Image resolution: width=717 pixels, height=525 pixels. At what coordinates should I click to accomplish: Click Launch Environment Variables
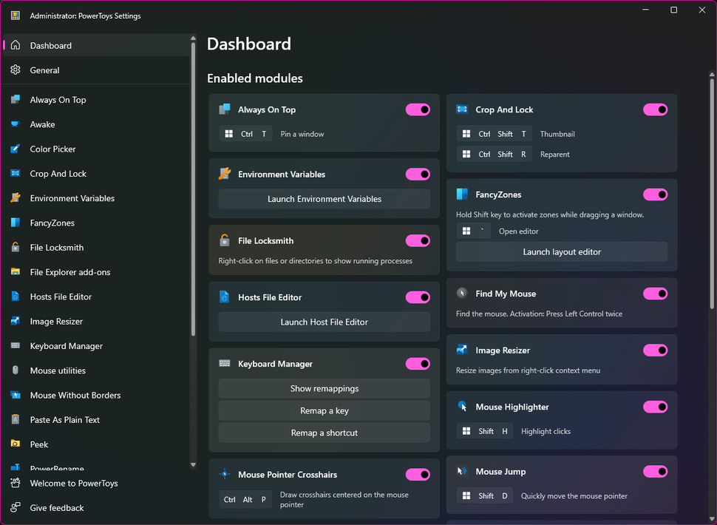[x=324, y=198]
